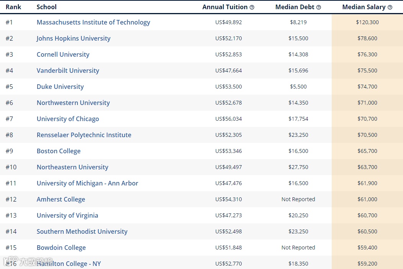Open University of Virginia link
Screen dimensions: 403x269
[x=67, y=216]
